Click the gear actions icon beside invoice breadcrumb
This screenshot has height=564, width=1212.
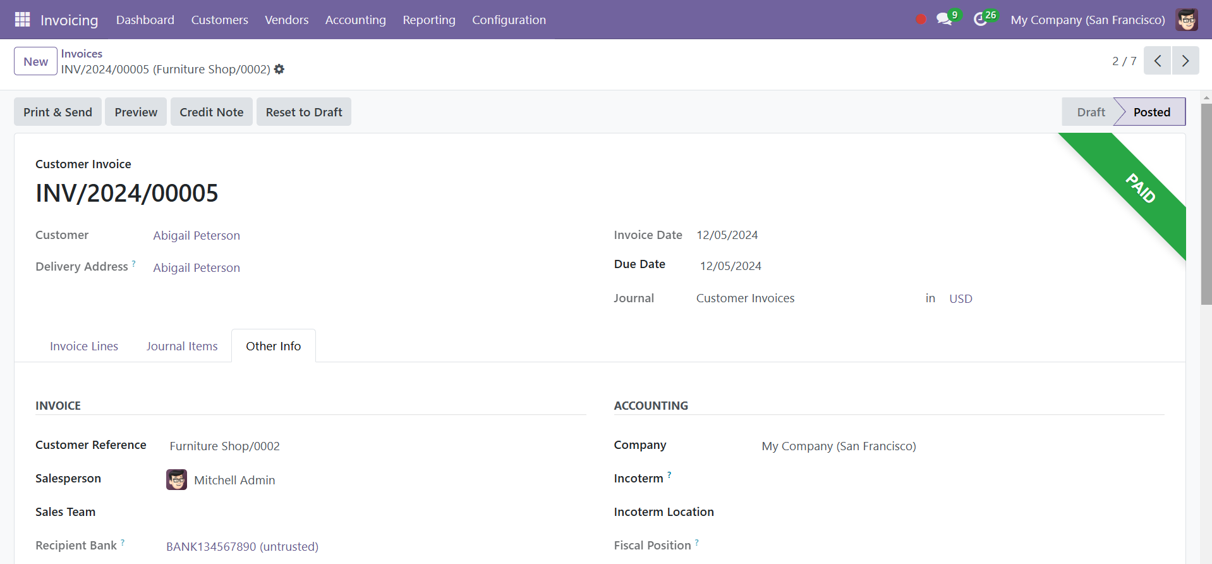[x=279, y=70]
